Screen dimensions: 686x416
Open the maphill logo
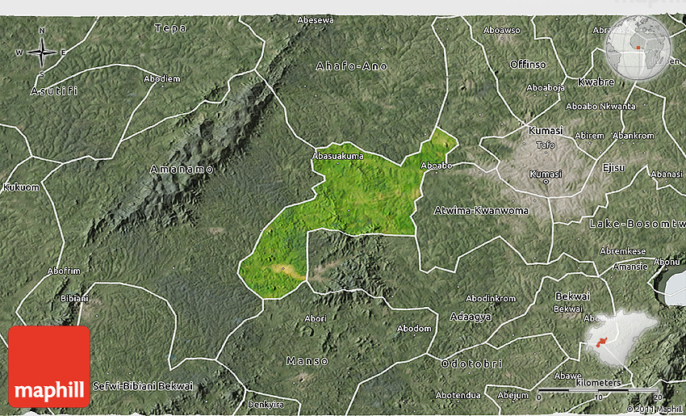49,366
